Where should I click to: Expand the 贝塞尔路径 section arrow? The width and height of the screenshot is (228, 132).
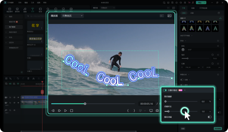point(185,90)
